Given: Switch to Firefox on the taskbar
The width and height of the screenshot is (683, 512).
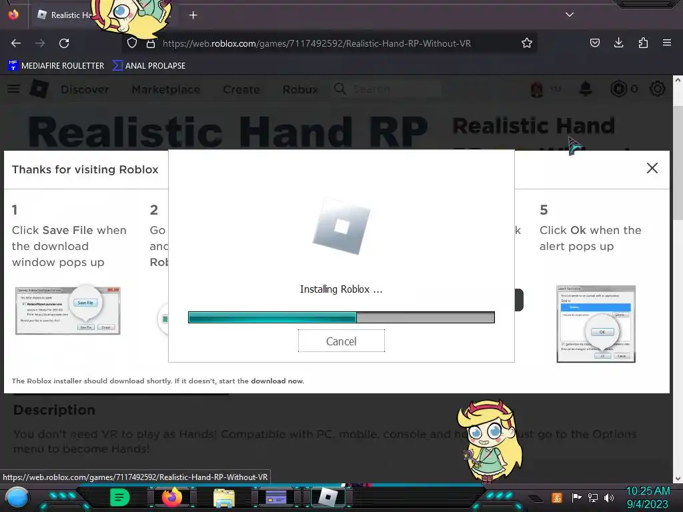Looking at the screenshot, I should click(x=171, y=497).
